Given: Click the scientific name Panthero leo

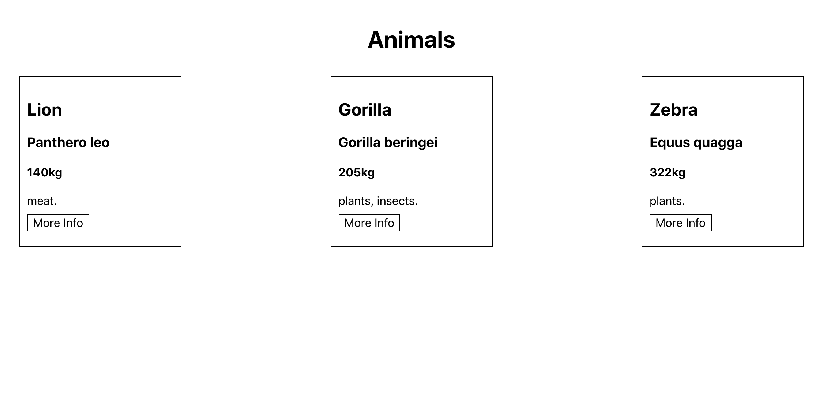Looking at the screenshot, I should coord(68,142).
